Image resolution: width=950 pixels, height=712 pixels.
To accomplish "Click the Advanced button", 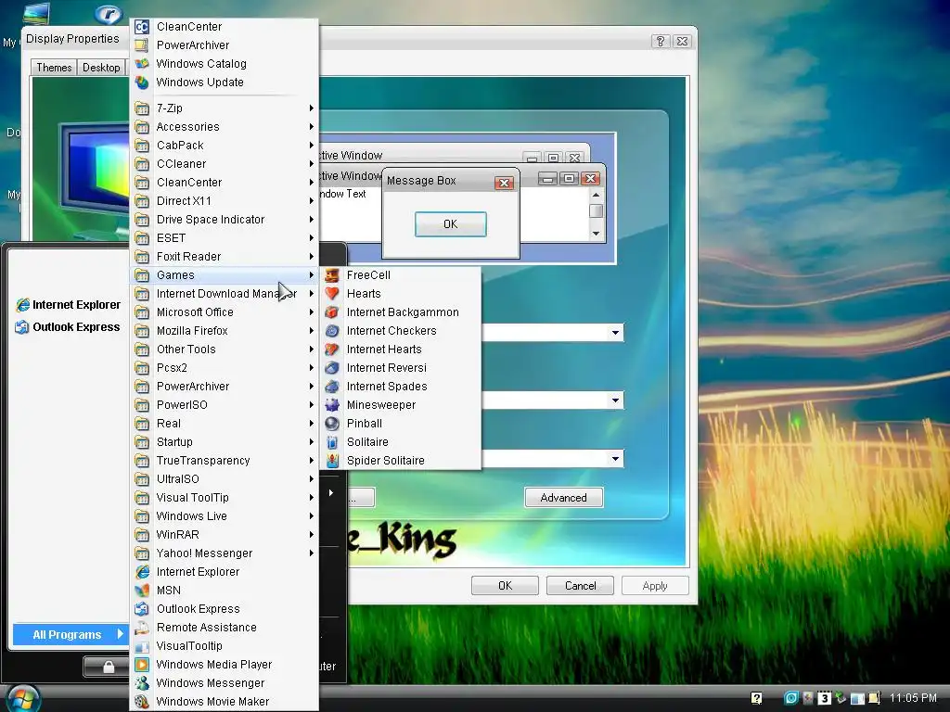I will pos(563,498).
